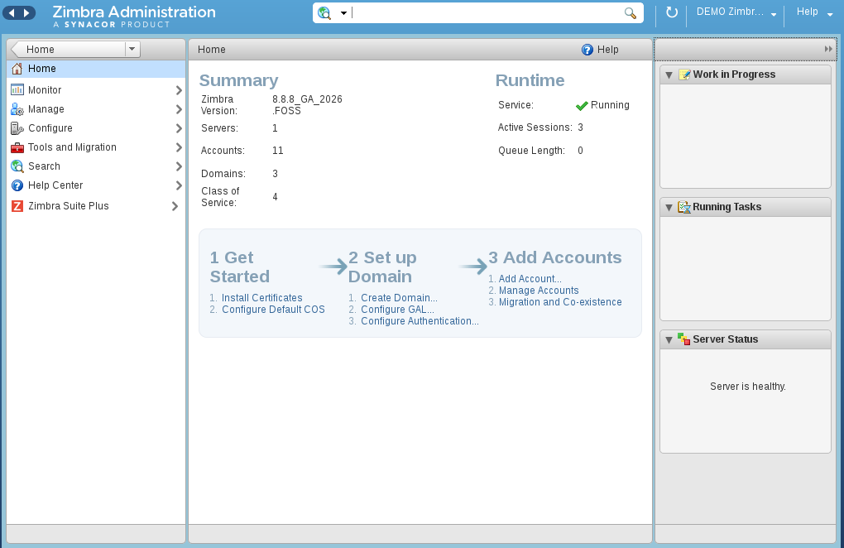Click the refresh icon in top bar

coord(671,12)
